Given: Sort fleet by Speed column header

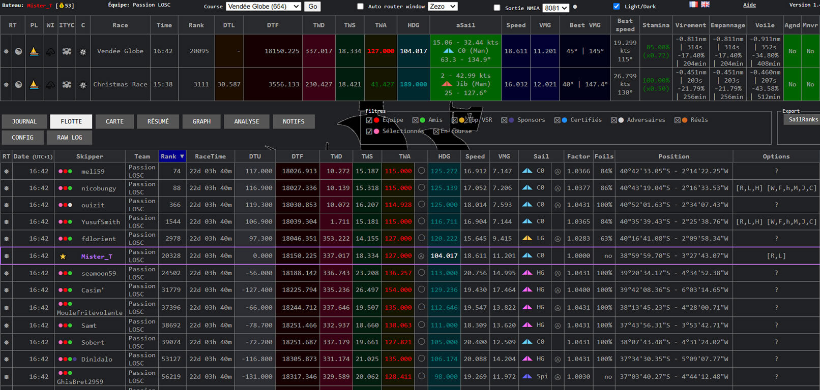Looking at the screenshot, I should pos(475,156).
